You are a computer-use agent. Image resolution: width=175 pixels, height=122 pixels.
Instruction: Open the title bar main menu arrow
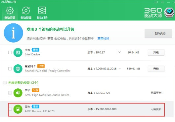[x=162, y=2]
